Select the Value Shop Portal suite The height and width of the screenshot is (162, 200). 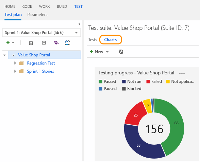pyautogui.click(x=44, y=55)
